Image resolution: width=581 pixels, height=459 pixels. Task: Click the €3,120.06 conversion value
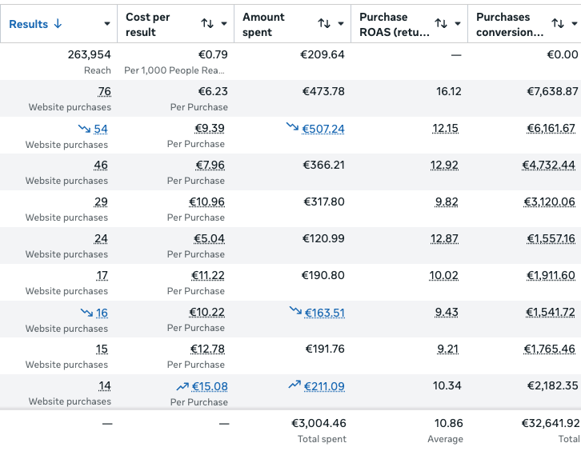(x=550, y=202)
